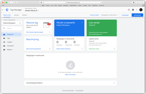Click the pencil edit circle icon
146x94 pixels.
pyautogui.click(x=70, y=65)
